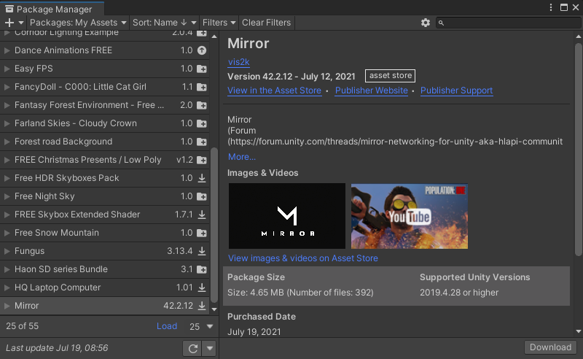Open View images & videos on Asset Store

coord(303,258)
